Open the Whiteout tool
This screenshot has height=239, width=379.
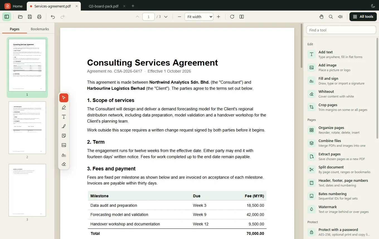(341, 94)
